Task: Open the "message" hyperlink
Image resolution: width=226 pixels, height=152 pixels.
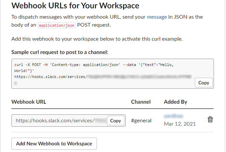Action: coord(157,17)
